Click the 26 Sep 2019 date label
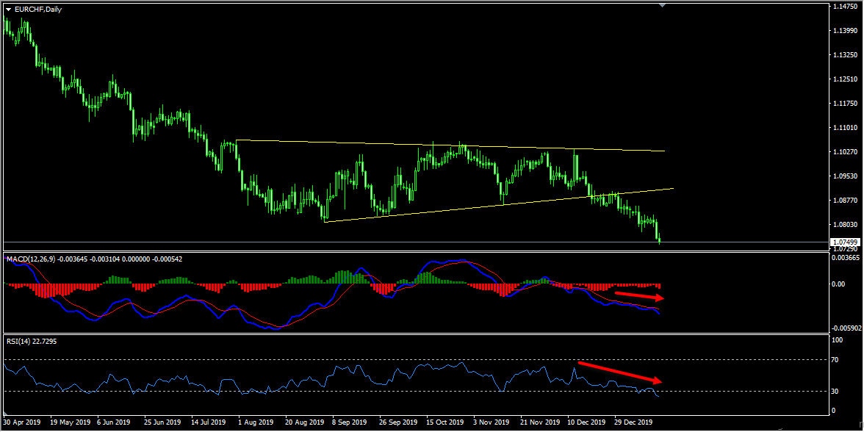Screen dimensions: 864x432 pos(398,422)
